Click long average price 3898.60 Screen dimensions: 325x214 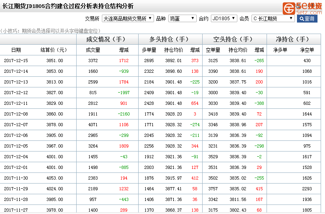[x=173, y=71]
